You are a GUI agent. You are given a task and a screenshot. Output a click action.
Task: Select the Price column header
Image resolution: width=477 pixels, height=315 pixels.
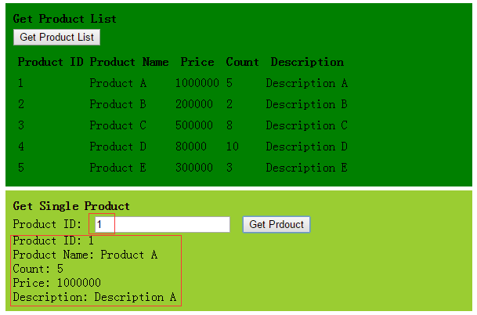(197, 62)
